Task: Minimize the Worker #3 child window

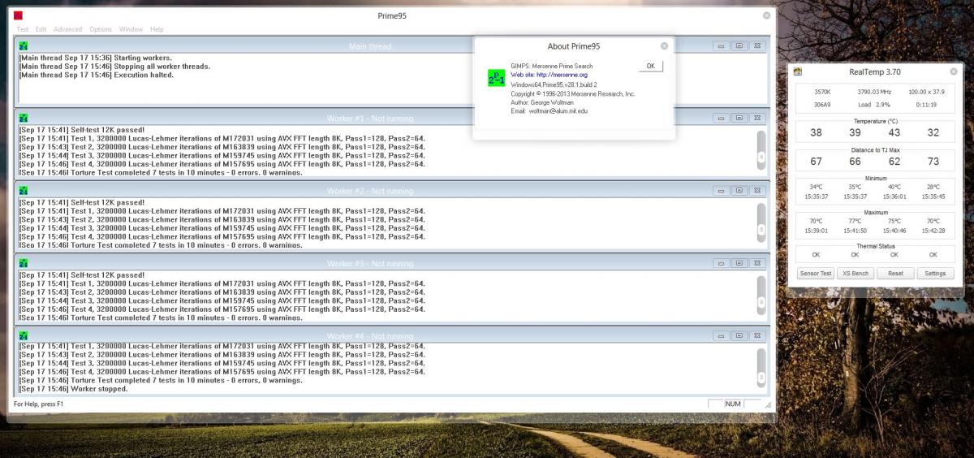Action: click(721, 263)
